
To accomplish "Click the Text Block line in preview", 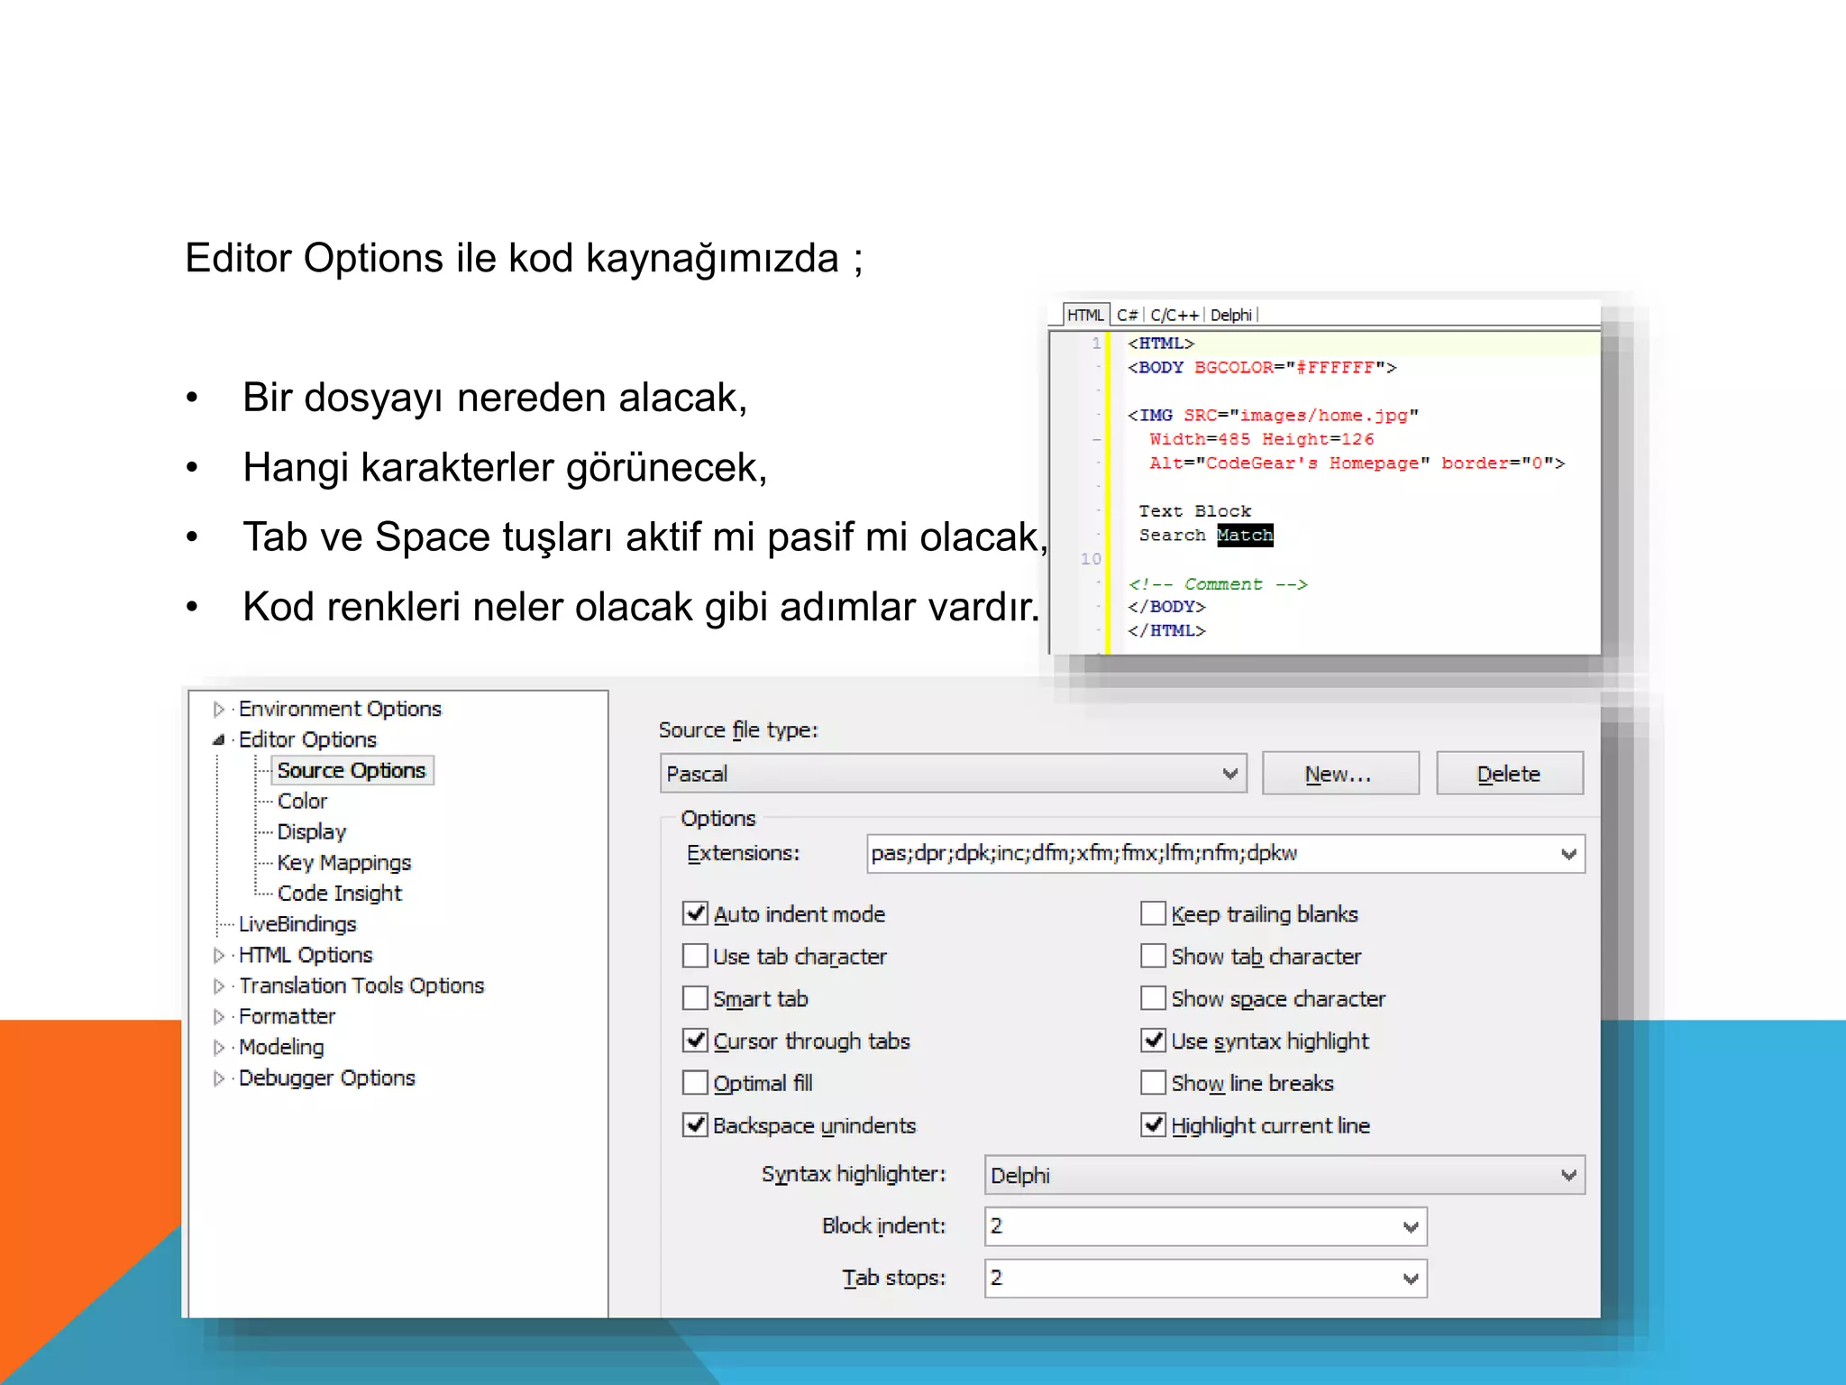I will 1194,511.
